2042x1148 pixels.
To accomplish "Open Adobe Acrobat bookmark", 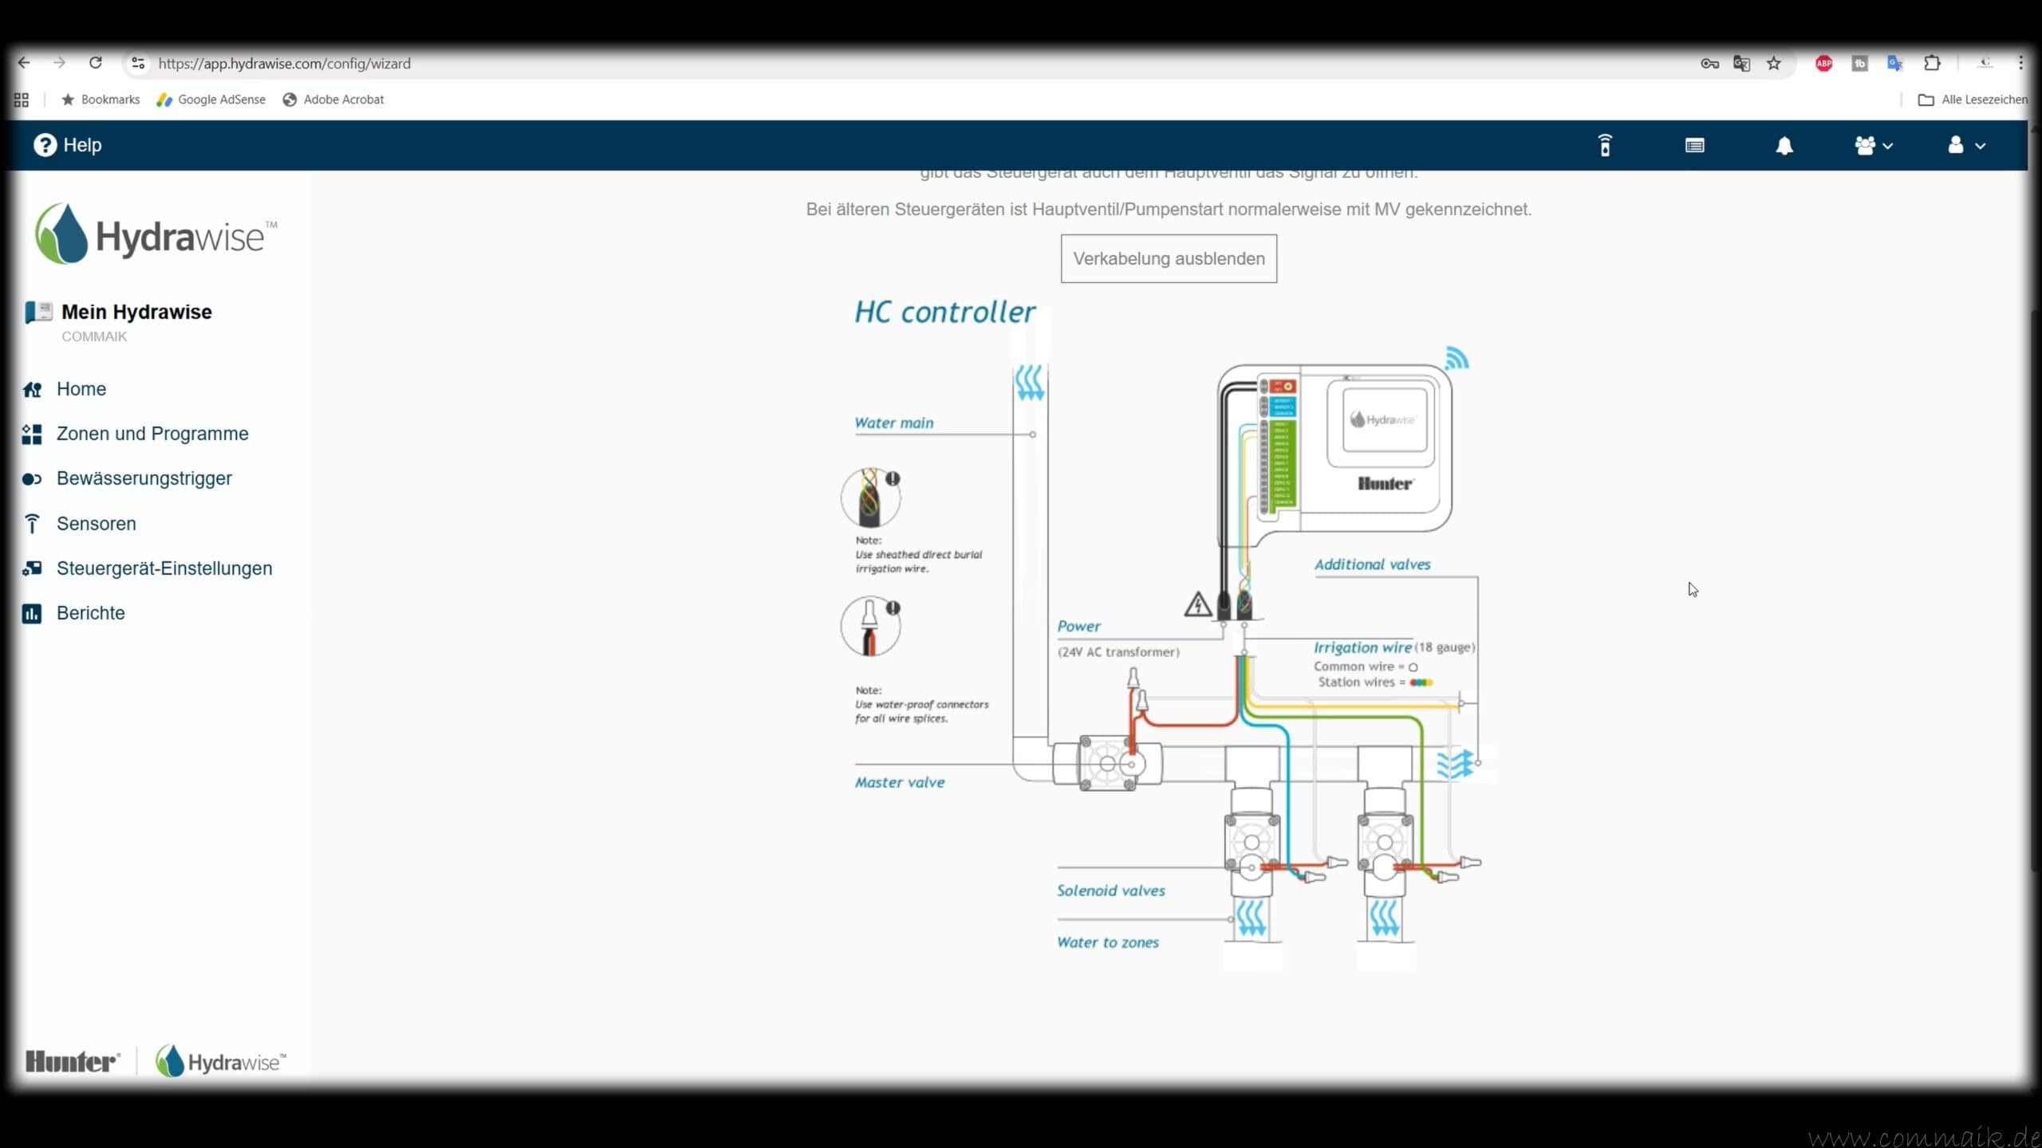I will tap(333, 100).
